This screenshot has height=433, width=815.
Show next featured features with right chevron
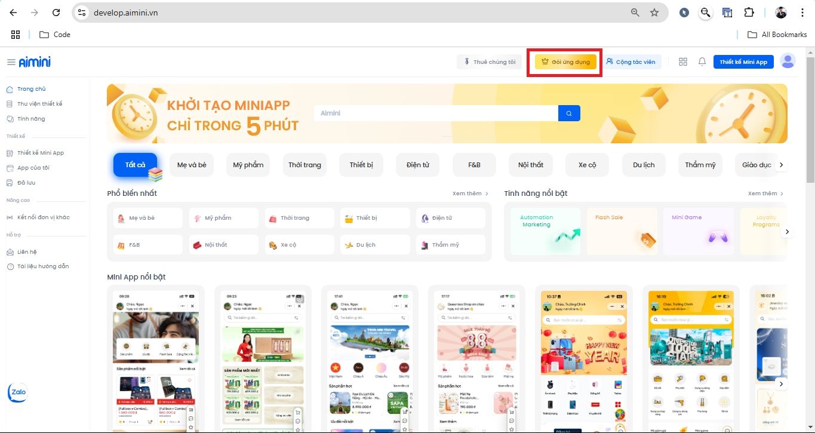point(788,231)
